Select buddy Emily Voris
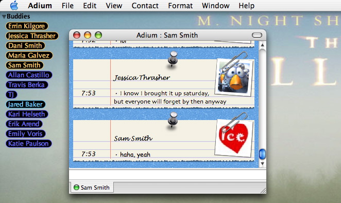Screen dimensions: 341x203 pos(25,134)
